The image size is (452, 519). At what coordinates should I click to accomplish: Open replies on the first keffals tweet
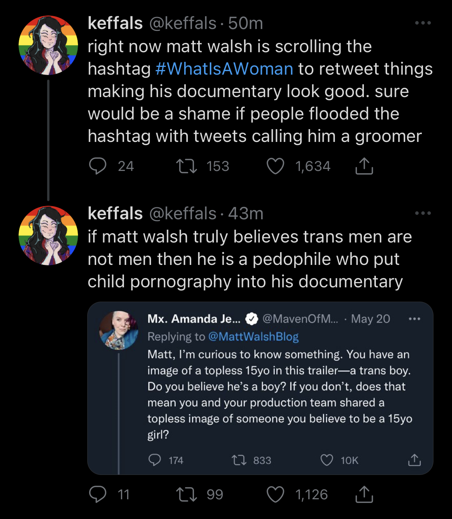(98, 166)
